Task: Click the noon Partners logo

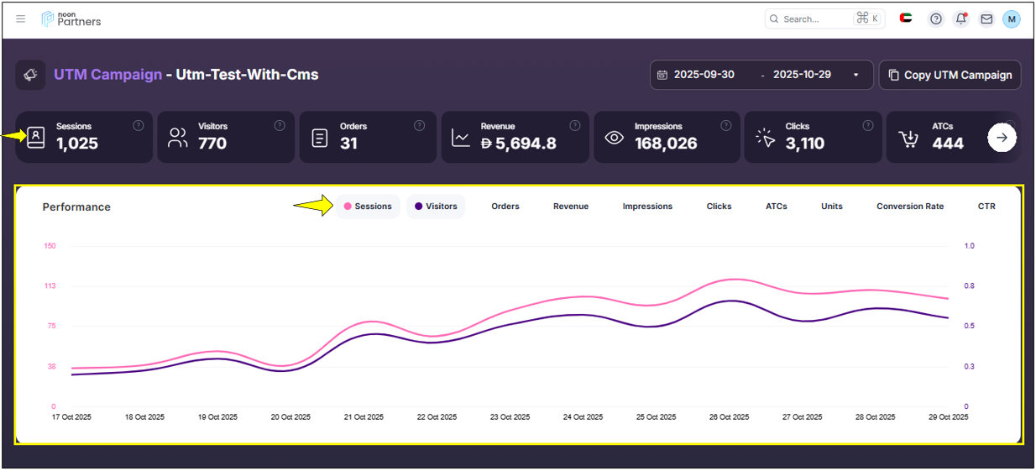Action: click(71, 18)
